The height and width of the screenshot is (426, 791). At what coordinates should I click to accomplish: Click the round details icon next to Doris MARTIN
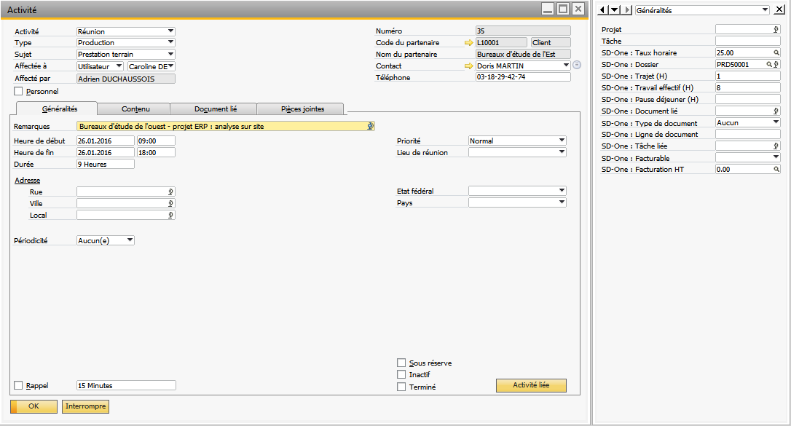pos(577,66)
